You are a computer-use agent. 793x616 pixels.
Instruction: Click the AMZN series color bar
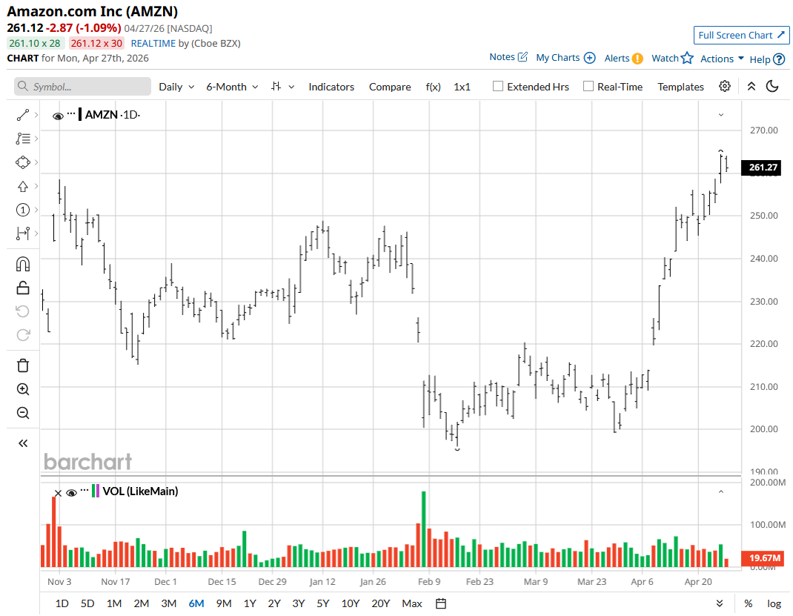[80, 114]
